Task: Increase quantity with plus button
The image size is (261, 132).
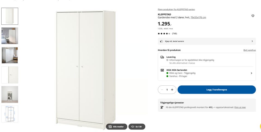Action: pyautogui.click(x=172, y=90)
